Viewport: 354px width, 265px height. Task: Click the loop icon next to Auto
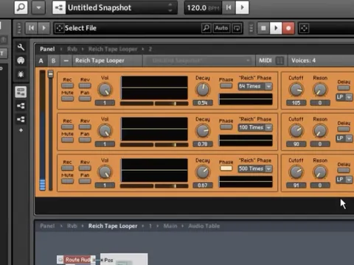pos(237,28)
